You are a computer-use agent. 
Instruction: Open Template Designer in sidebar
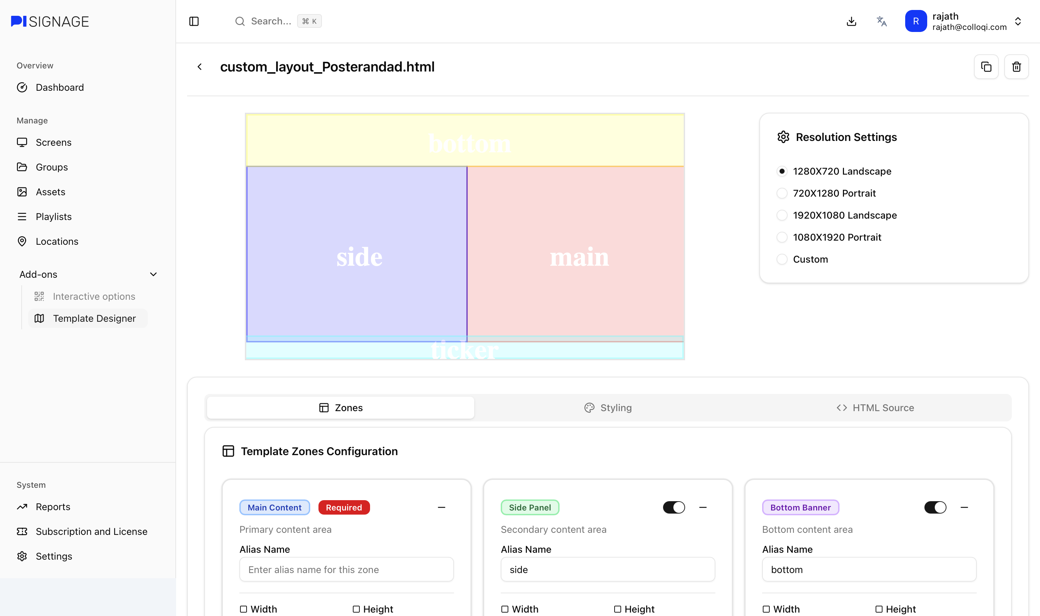pos(94,318)
